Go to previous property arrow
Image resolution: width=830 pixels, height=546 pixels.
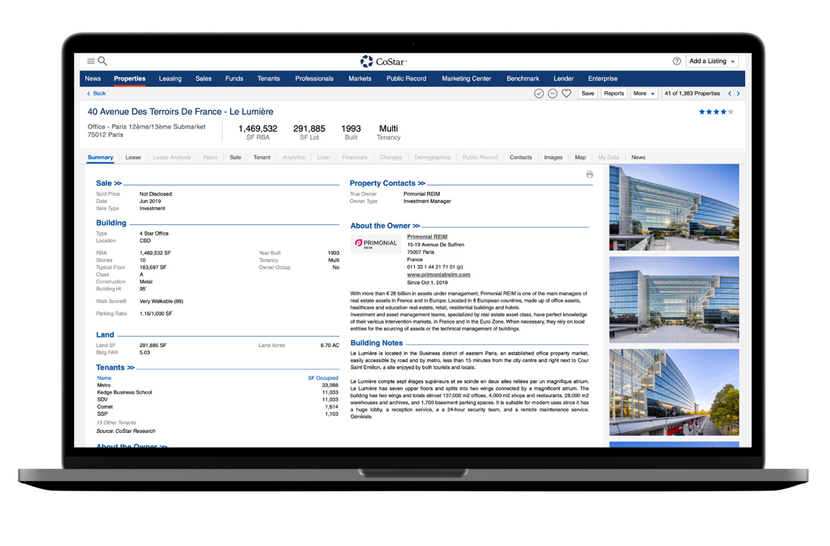[x=730, y=94]
